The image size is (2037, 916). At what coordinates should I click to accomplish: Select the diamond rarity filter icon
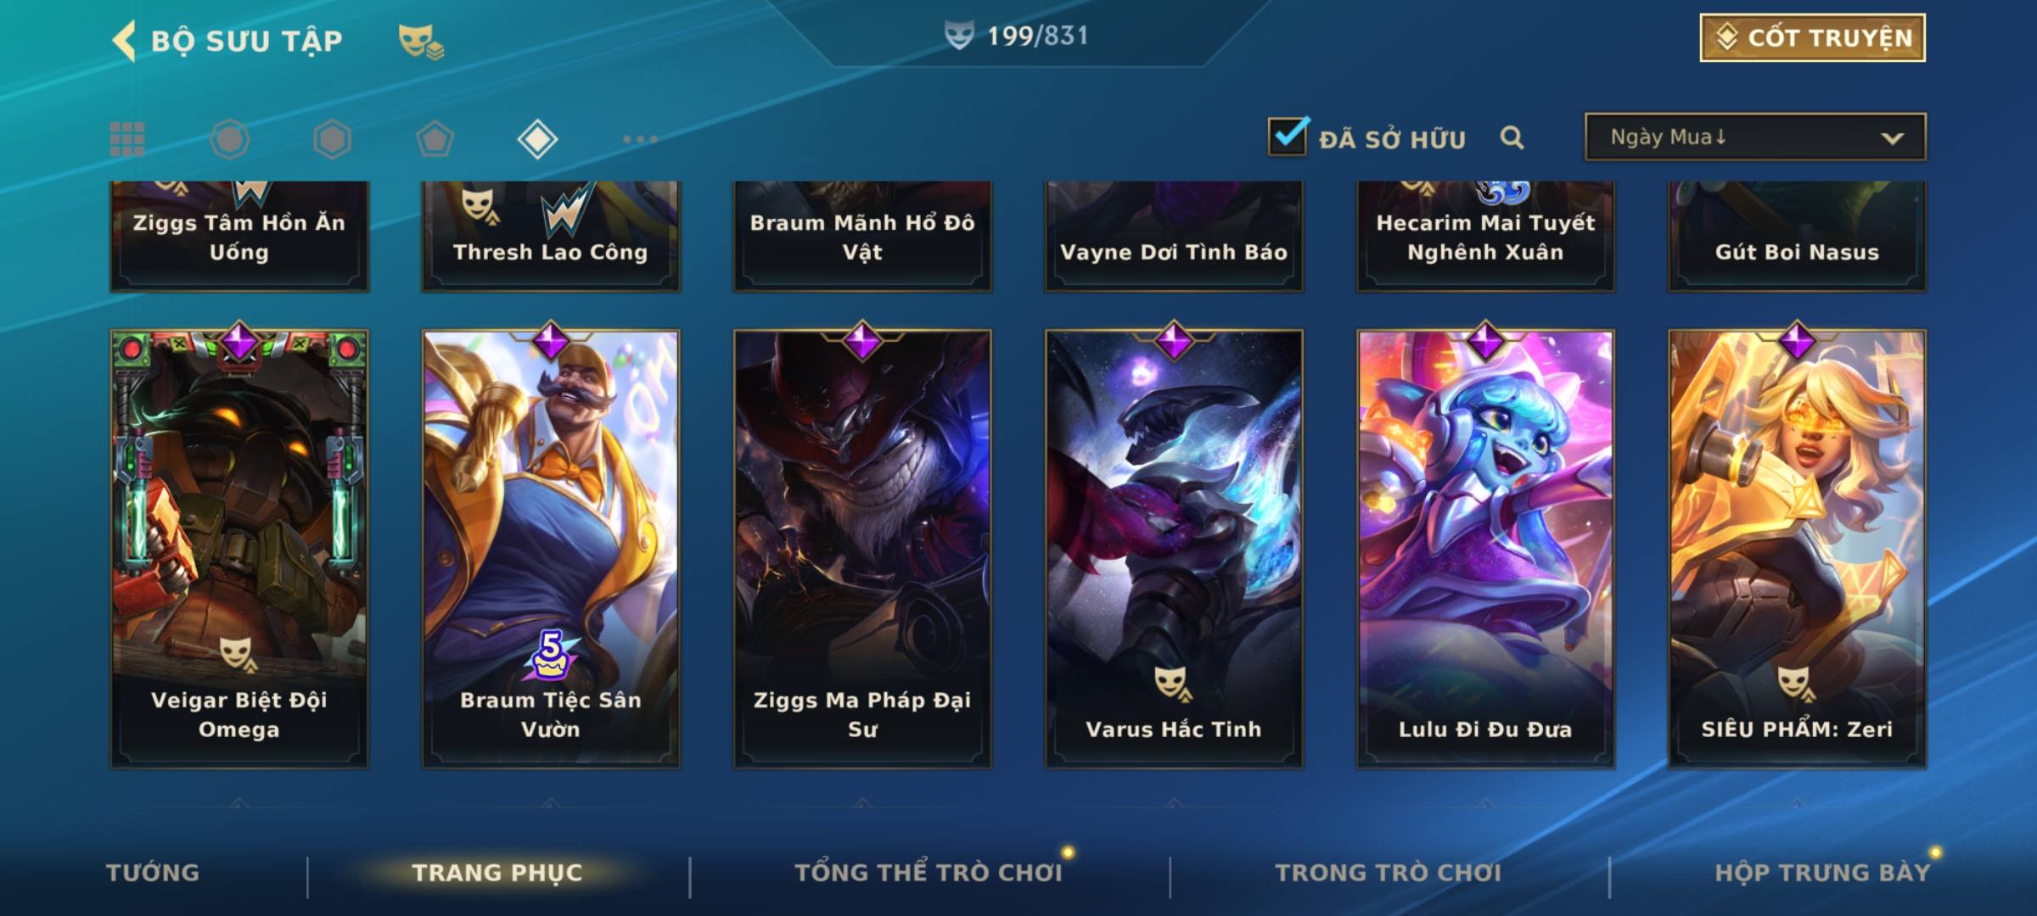click(x=537, y=139)
